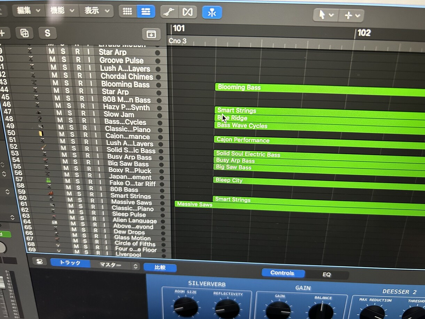The height and width of the screenshot is (319, 425).
Task: Click the track 49 Classic...Piano instrument icon
Action: click(40, 126)
